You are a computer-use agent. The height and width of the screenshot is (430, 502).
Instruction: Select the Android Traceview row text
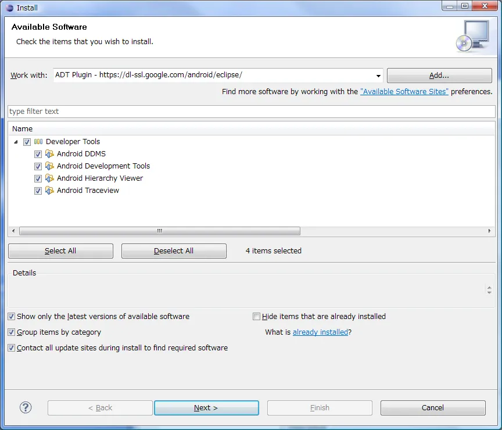(x=88, y=191)
